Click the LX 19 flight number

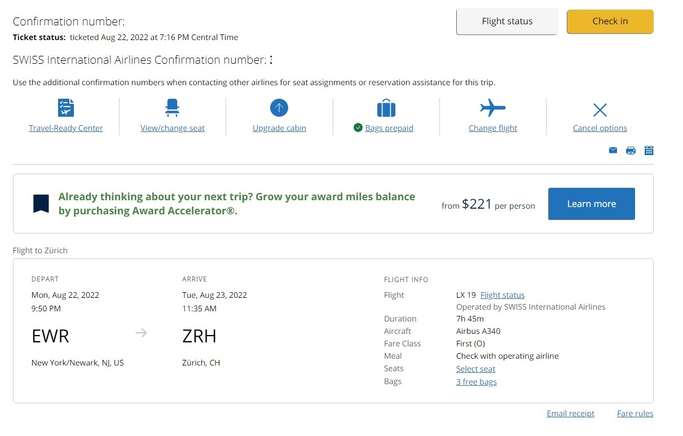466,295
